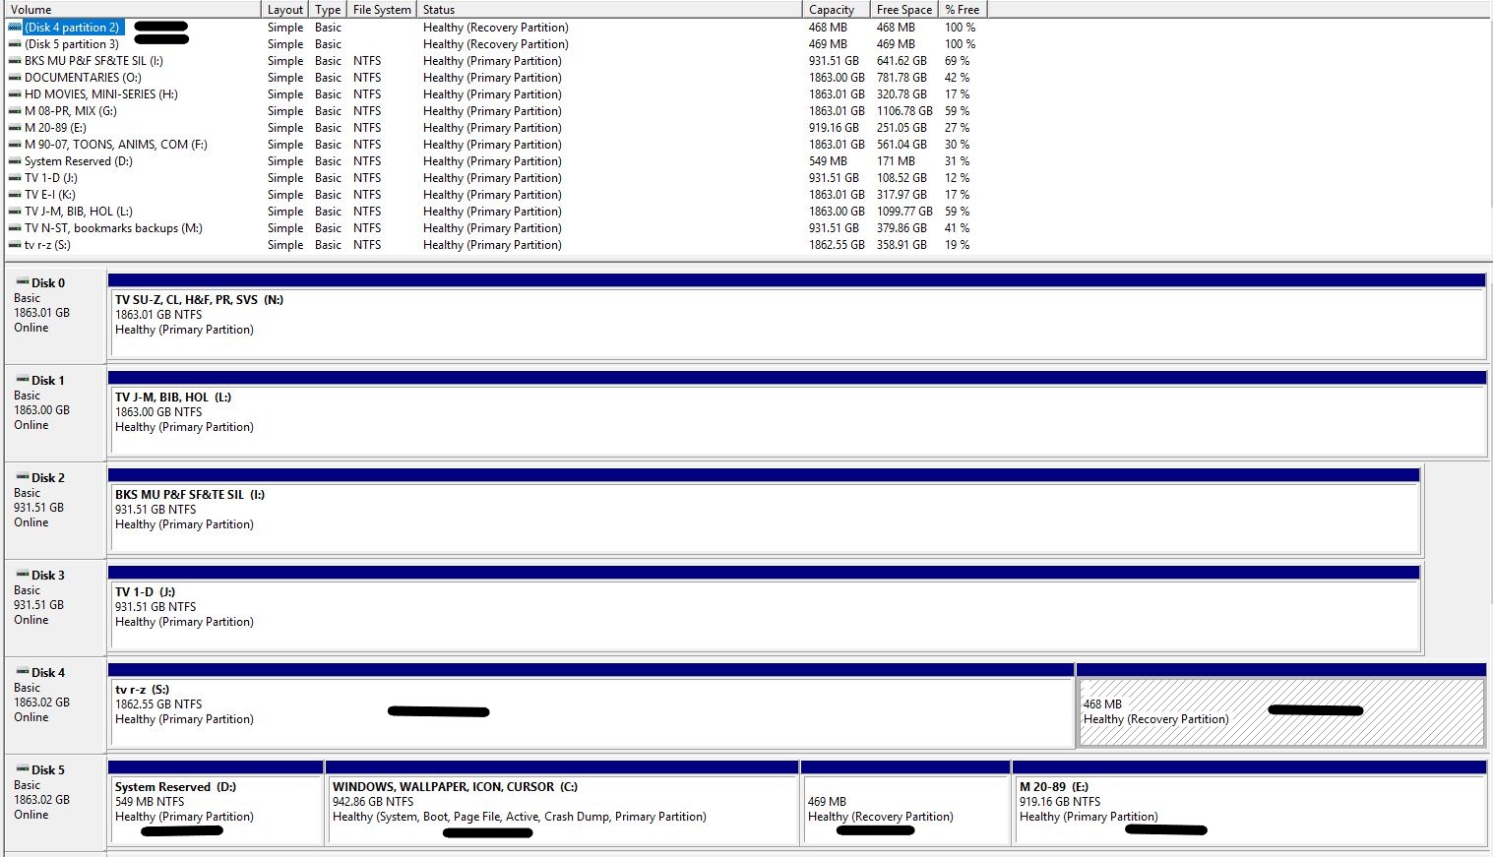The width and height of the screenshot is (1493, 857).
Task: Click the Free Space column header
Action: pos(905,10)
